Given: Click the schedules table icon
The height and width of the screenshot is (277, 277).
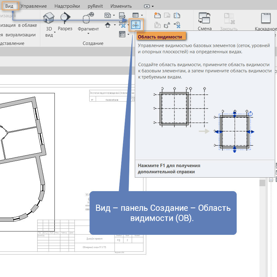Looking at the screenshot, I should 135,15.
